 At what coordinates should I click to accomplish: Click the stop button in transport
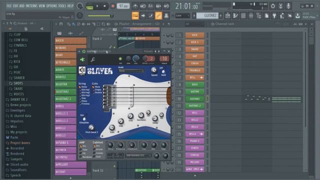pyautogui.click(x=104, y=6)
